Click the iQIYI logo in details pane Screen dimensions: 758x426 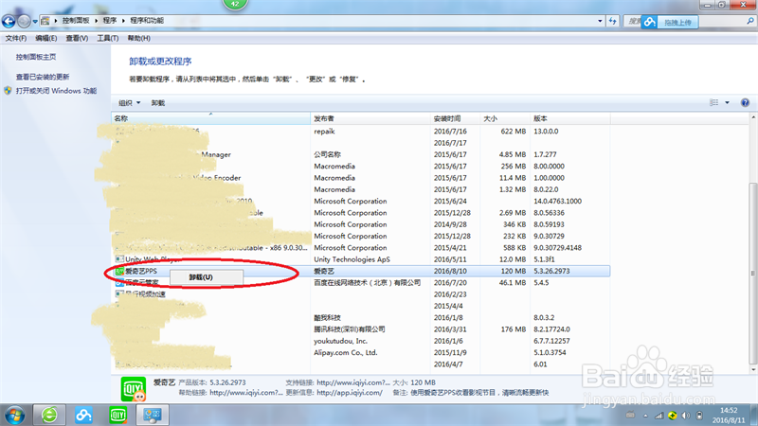133,389
